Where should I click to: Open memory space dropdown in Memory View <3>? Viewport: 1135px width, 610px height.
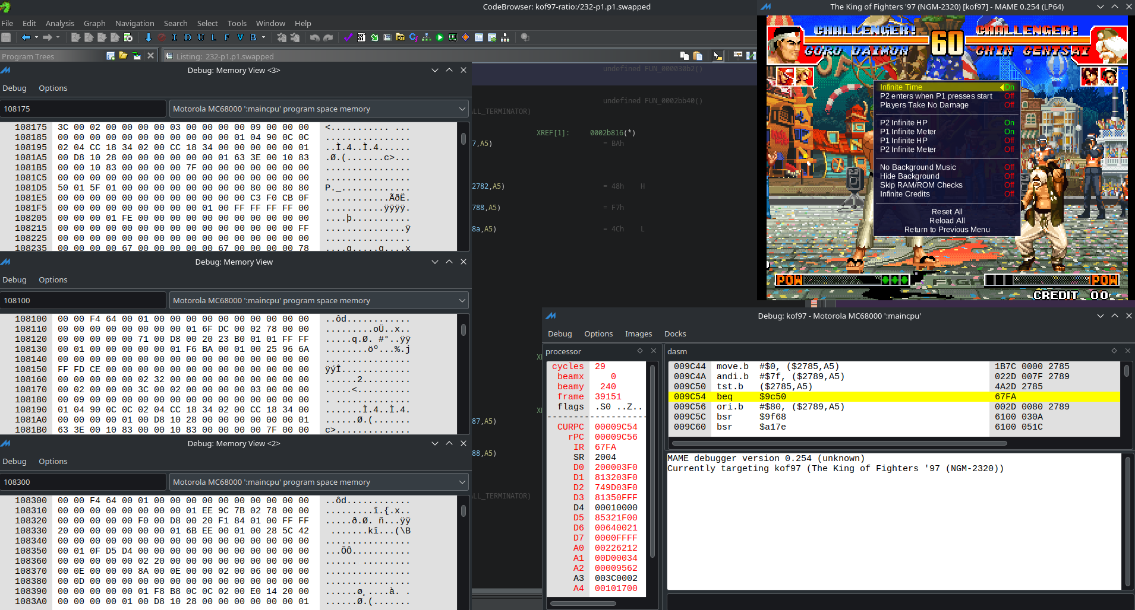[x=319, y=109]
